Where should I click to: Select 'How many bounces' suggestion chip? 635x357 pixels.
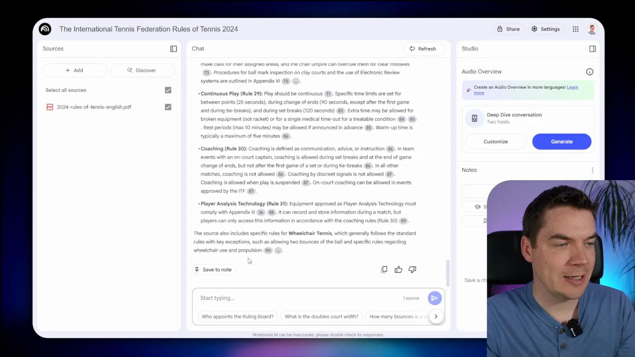click(x=397, y=317)
